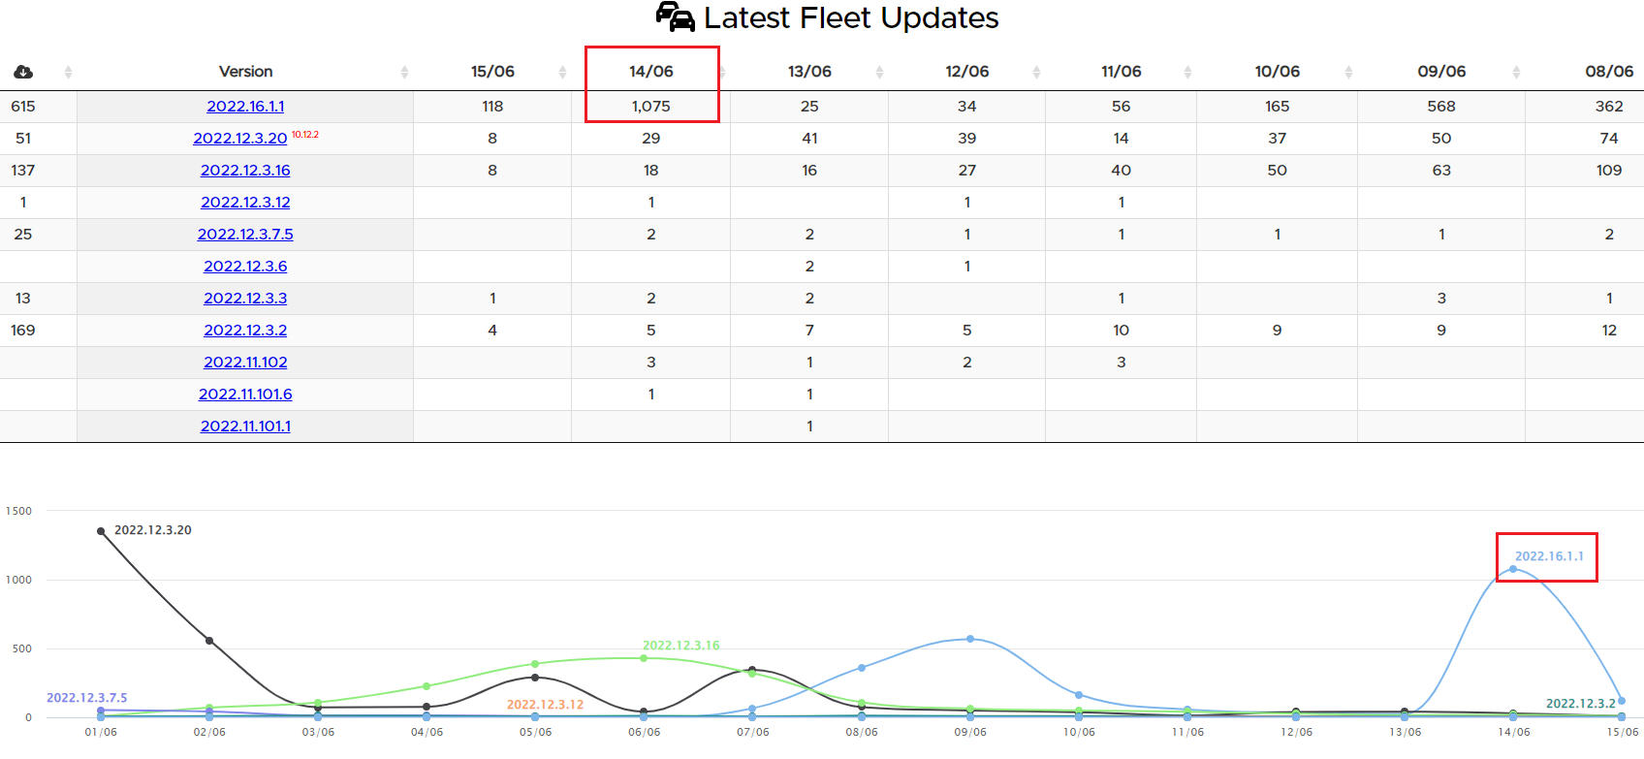Click the sort arrows next to 09/06

[x=1516, y=72]
